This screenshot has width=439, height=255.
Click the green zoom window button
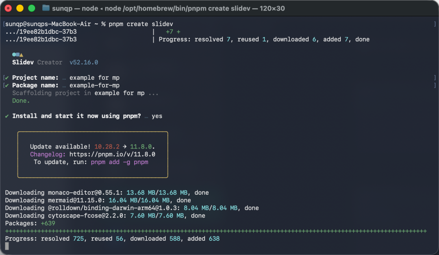tap(32, 8)
